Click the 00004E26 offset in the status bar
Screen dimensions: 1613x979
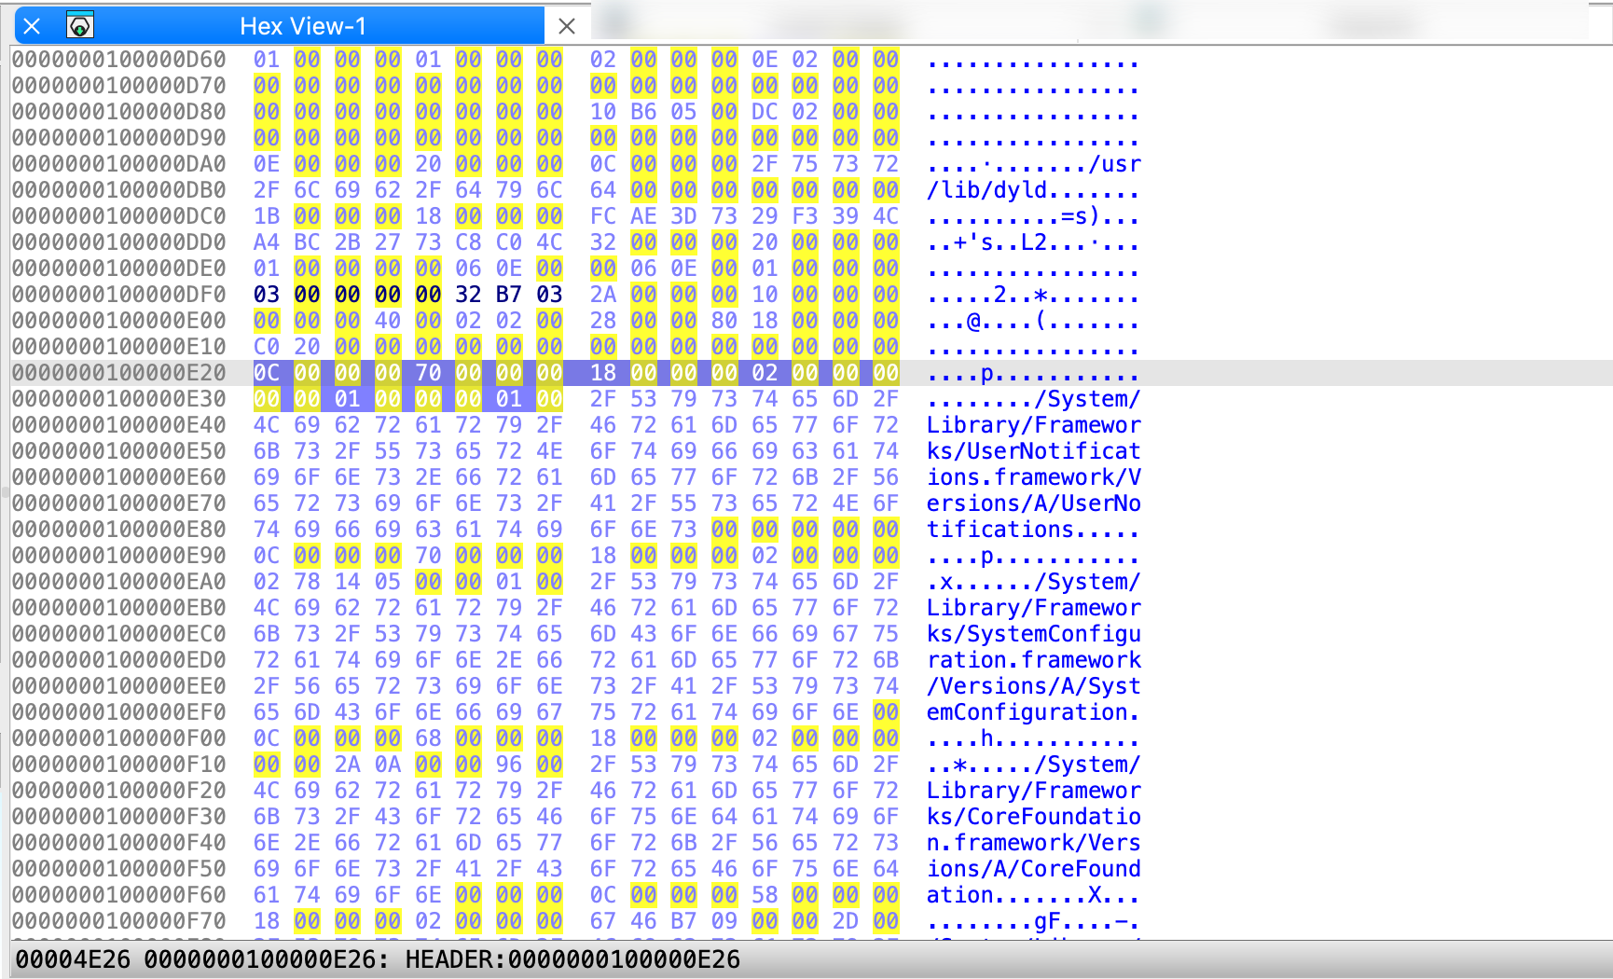(65, 958)
